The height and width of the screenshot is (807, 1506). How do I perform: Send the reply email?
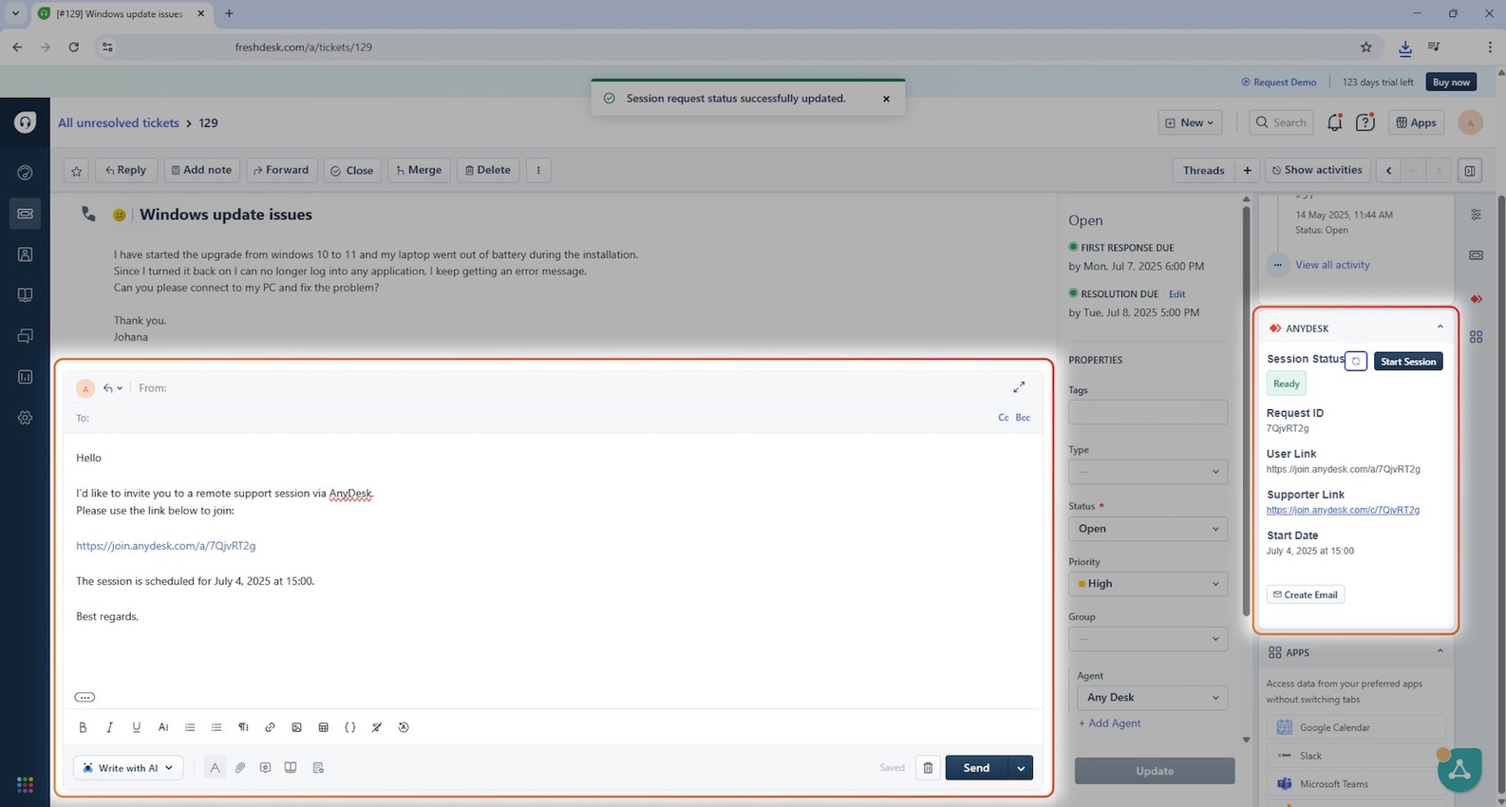pyautogui.click(x=976, y=767)
